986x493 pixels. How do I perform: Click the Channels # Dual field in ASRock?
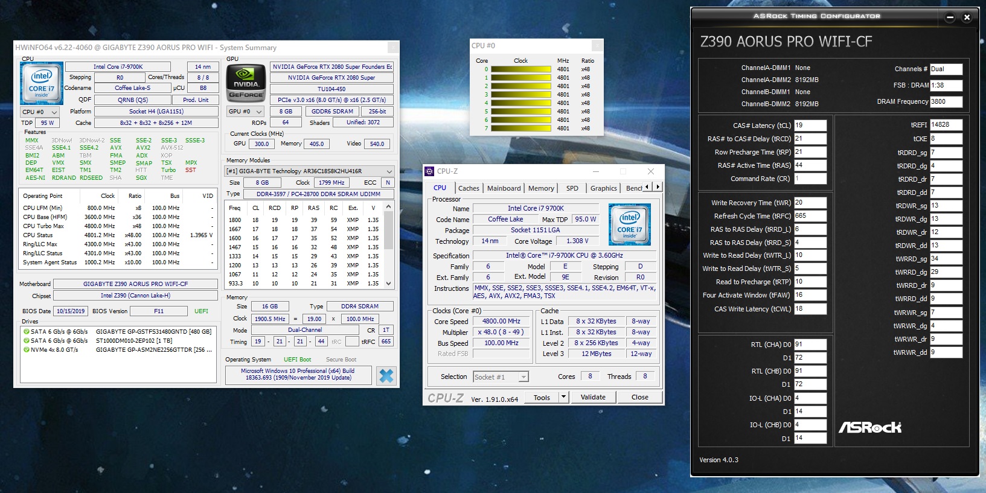(x=946, y=69)
